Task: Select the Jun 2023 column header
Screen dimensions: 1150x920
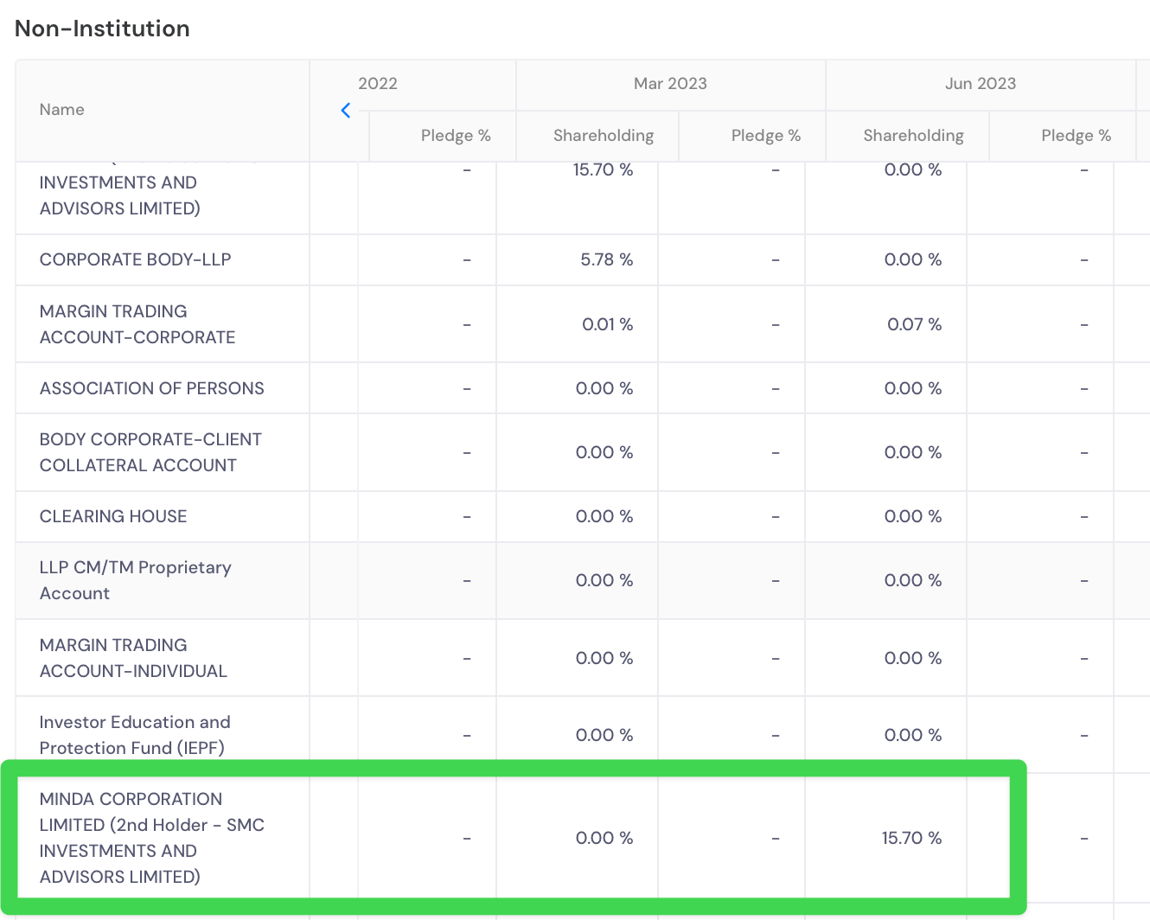Action: click(x=981, y=84)
